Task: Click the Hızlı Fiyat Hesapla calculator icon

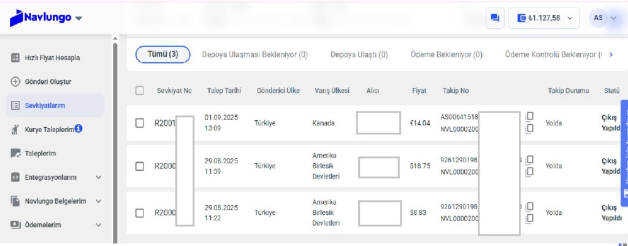Action: pos(15,58)
